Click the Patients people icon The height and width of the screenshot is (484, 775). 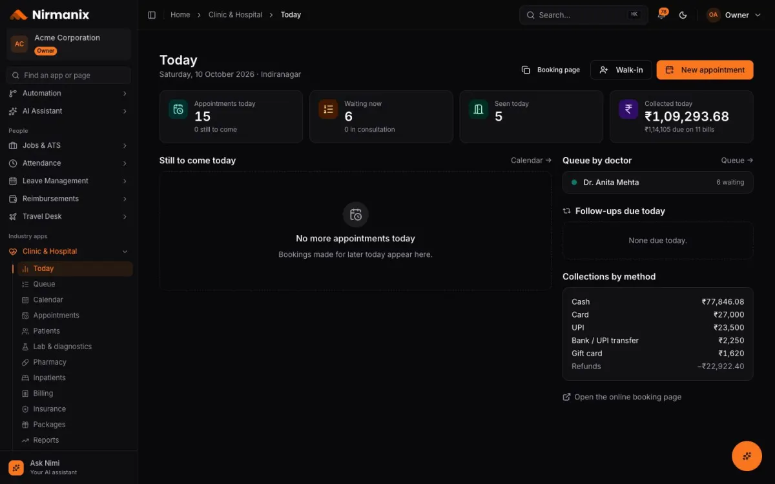[25, 331]
